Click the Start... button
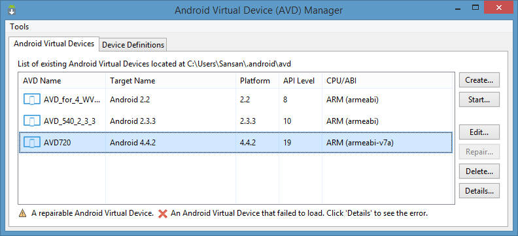 tap(479, 99)
